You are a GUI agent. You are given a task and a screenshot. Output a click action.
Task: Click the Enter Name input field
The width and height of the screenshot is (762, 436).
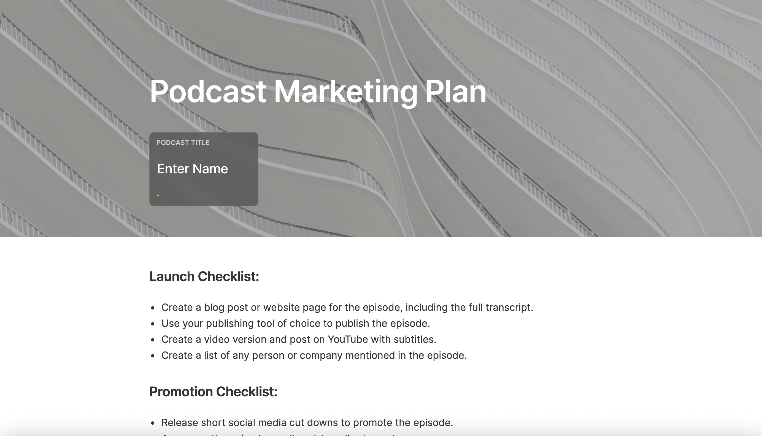pyautogui.click(x=193, y=169)
